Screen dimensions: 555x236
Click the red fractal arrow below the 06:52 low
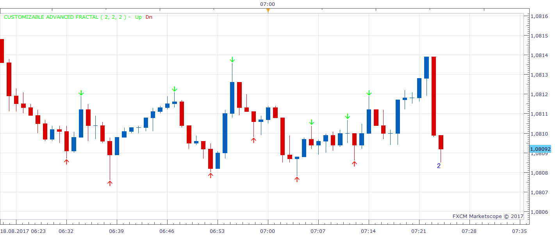coord(211,175)
